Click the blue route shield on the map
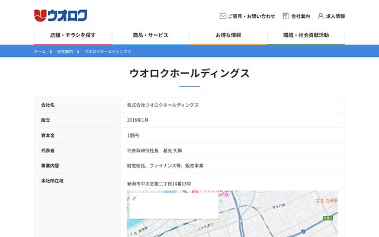The width and height of the screenshot is (379, 237). click(x=303, y=232)
